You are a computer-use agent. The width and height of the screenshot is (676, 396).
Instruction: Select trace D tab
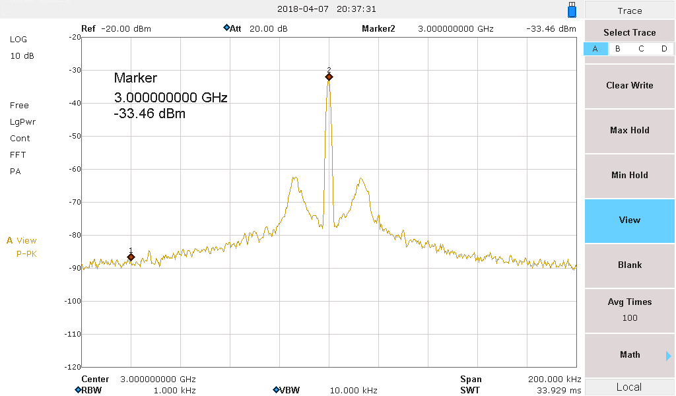(x=664, y=49)
